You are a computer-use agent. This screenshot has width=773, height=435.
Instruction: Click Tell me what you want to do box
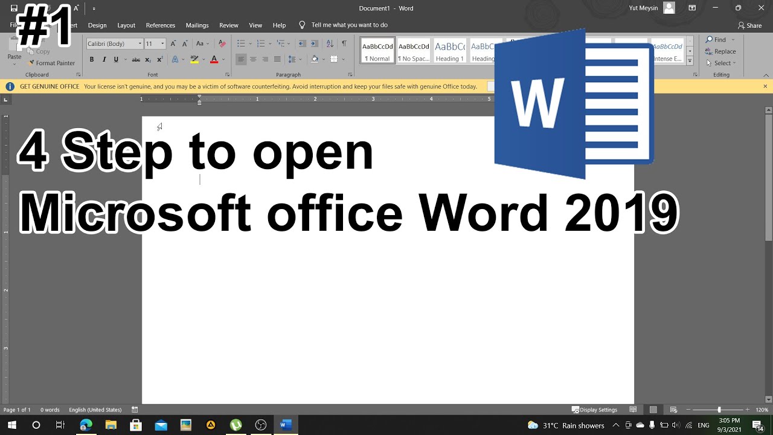(x=350, y=25)
